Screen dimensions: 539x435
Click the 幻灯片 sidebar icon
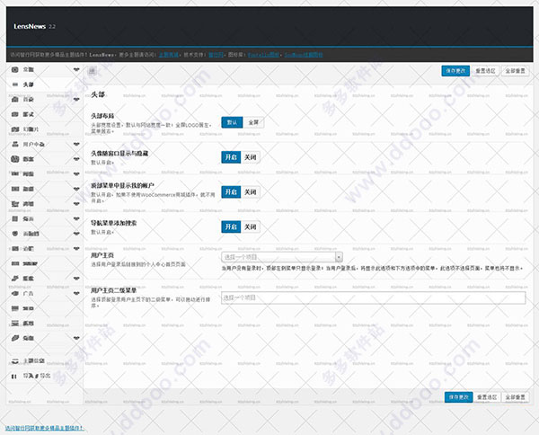(x=14, y=129)
